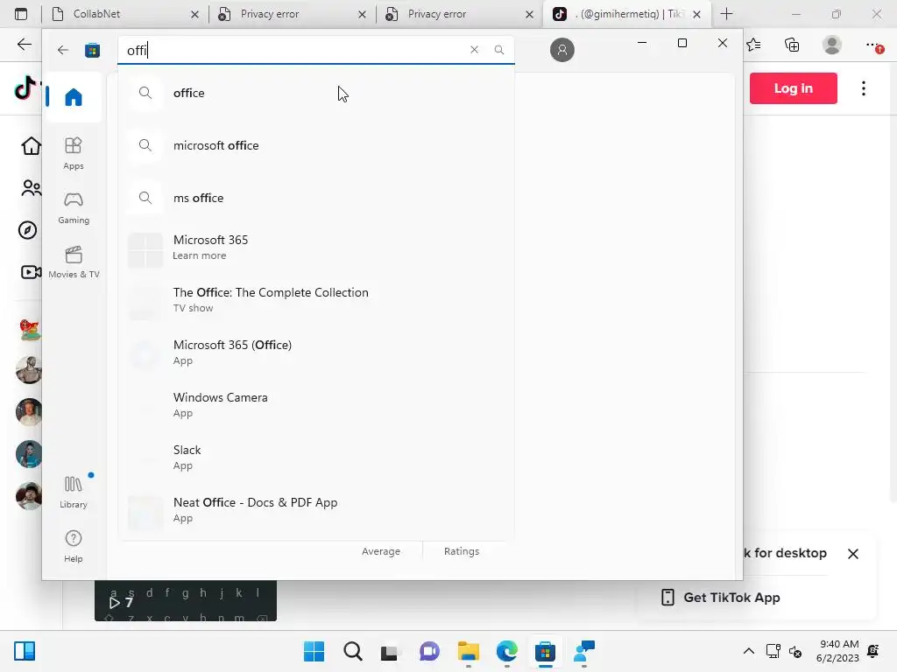897x672 pixels.
Task: Click the Microsoft Store logo icon
Action: tap(92, 50)
